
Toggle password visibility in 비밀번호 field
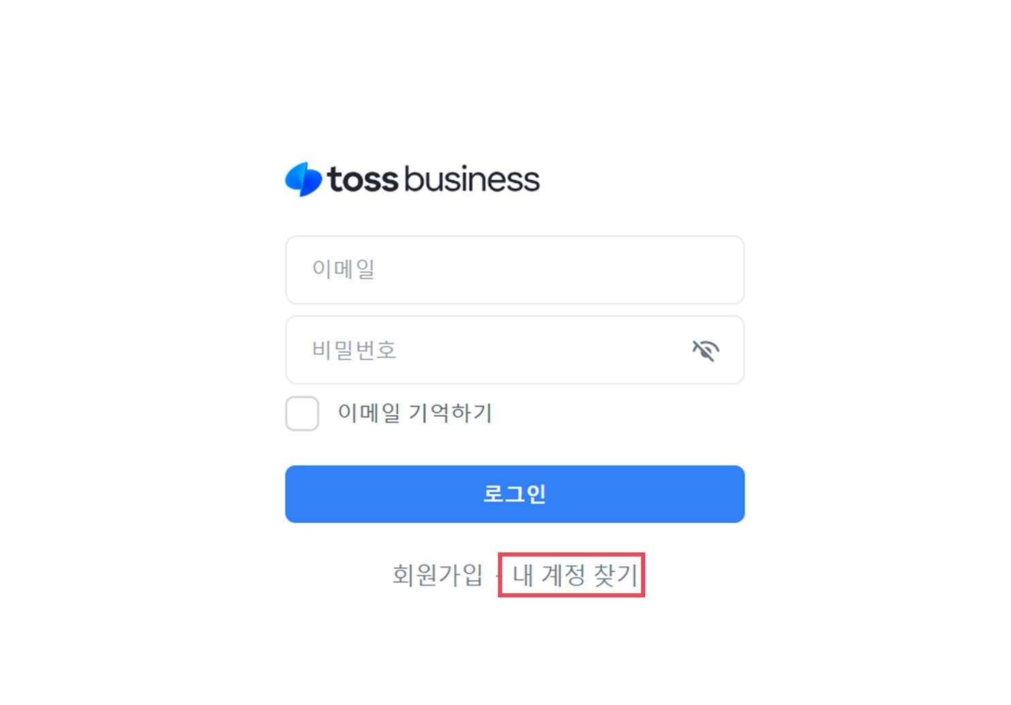coord(706,350)
